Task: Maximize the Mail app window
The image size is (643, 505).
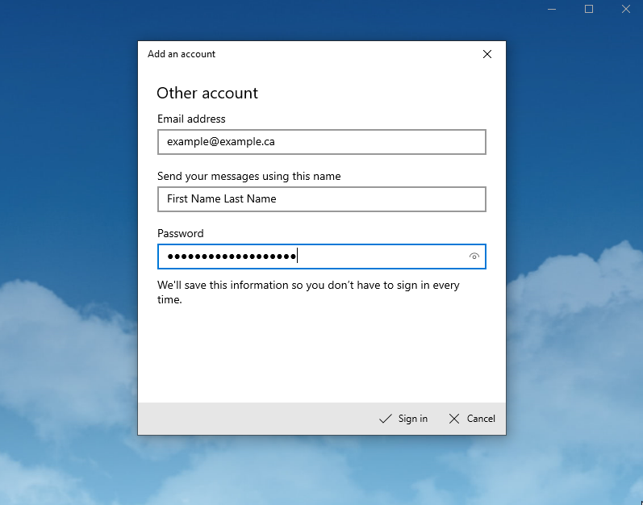Action: pyautogui.click(x=588, y=9)
